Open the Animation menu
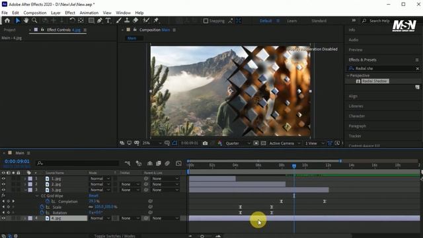The image size is (423, 238). [x=89, y=13]
